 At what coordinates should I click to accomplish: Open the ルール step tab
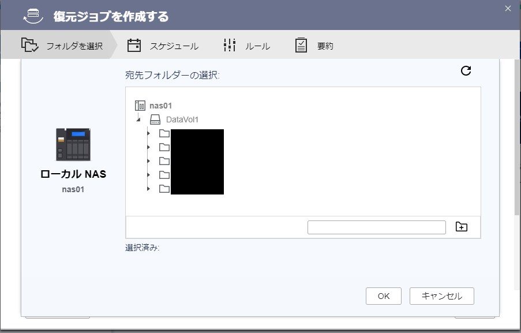pos(247,46)
